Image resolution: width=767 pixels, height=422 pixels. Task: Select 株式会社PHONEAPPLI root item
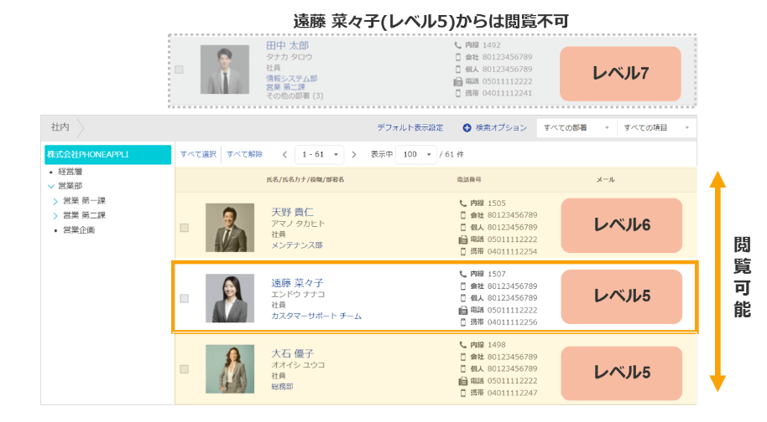point(107,155)
